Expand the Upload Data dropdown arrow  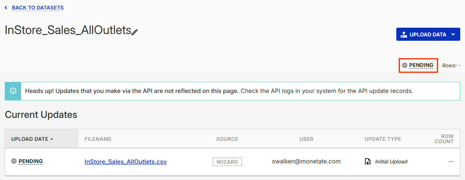pyautogui.click(x=453, y=34)
